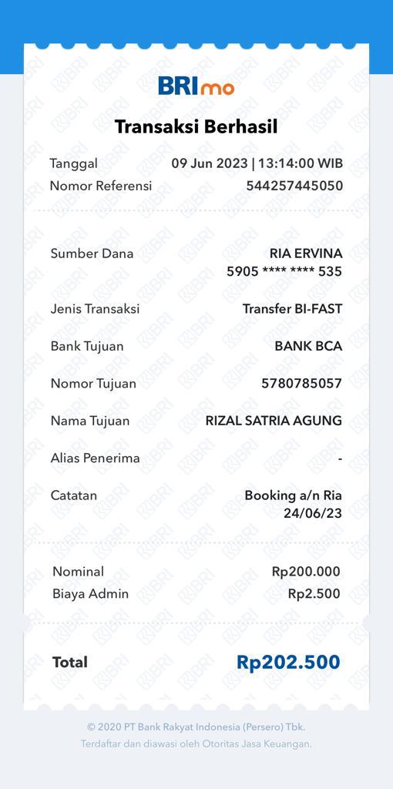The width and height of the screenshot is (393, 789).
Task: Select the Biaya Admin Rp2.500 value
Action: click(x=314, y=594)
